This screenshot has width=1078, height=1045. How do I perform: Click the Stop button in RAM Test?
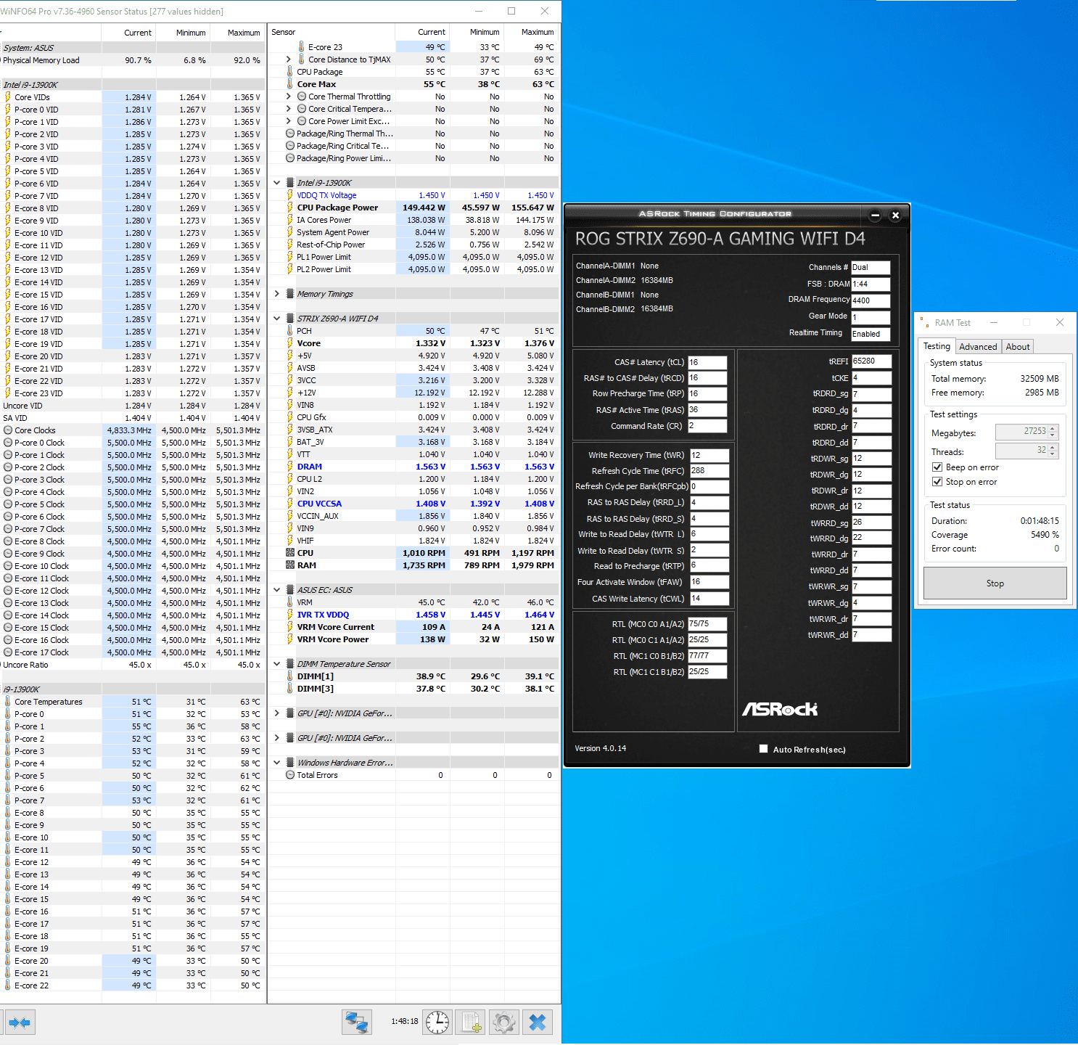pyautogui.click(x=995, y=583)
